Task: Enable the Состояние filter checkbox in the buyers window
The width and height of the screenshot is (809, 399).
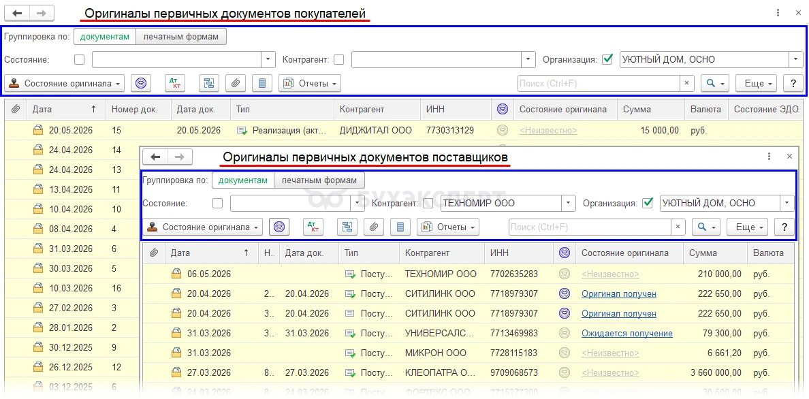Action: [80, 59]
